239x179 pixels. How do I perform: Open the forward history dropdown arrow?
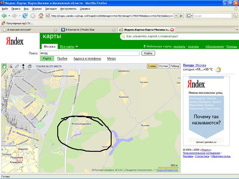[19, 16]
